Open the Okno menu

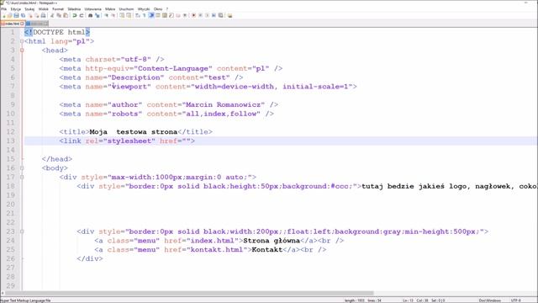158,9
